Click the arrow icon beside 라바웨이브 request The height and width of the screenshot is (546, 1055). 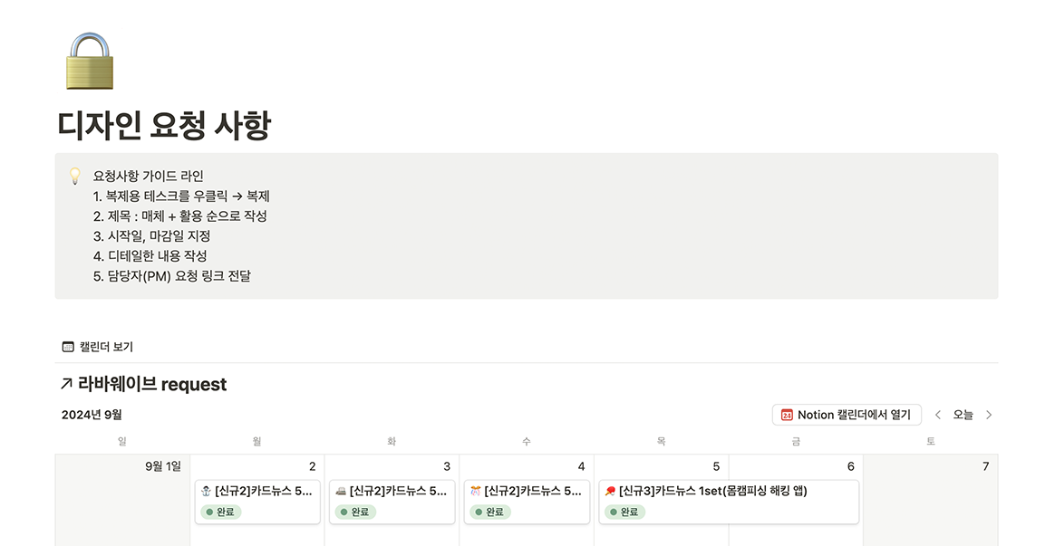pyautogui.click(x=66, y=385)
